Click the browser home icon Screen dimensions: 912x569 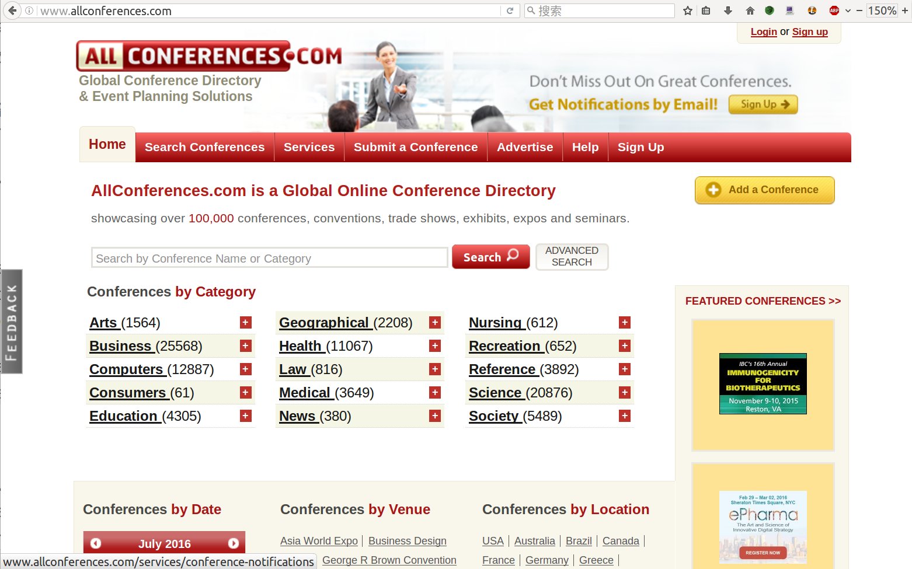(750, 11)
